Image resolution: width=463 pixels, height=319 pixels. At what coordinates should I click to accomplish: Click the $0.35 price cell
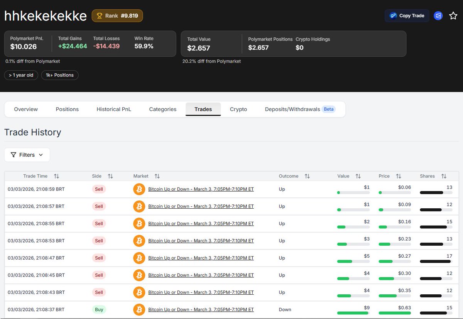[404, 290]
